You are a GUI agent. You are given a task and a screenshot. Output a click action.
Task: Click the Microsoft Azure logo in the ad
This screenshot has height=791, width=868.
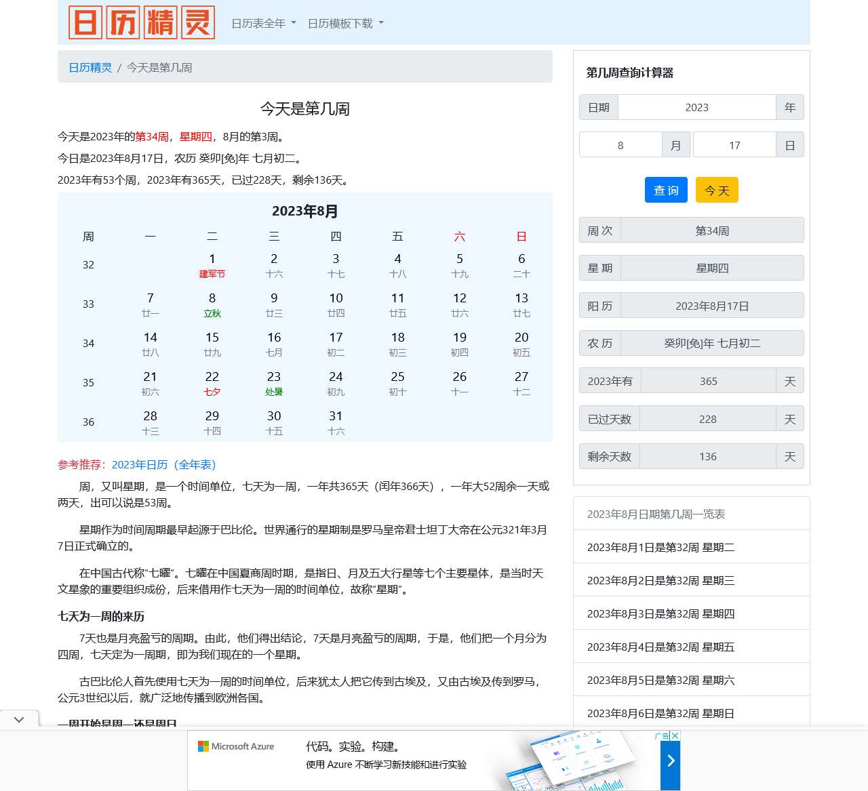pyautogui.click(x=237, y=746)
